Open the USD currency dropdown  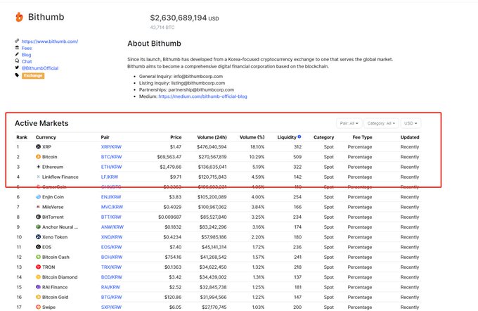click(x=411, y=123)
